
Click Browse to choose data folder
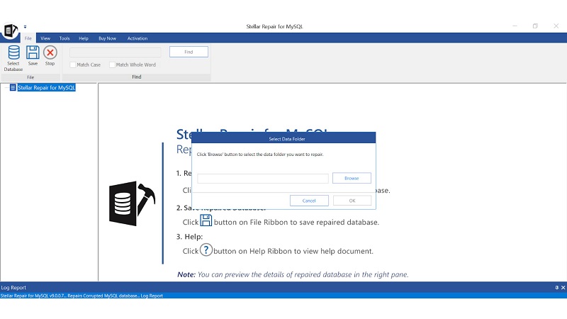pyautogui.click(x=352, y=179)
